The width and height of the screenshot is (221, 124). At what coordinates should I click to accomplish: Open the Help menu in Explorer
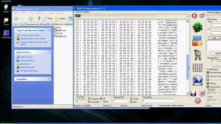point(61,13)
